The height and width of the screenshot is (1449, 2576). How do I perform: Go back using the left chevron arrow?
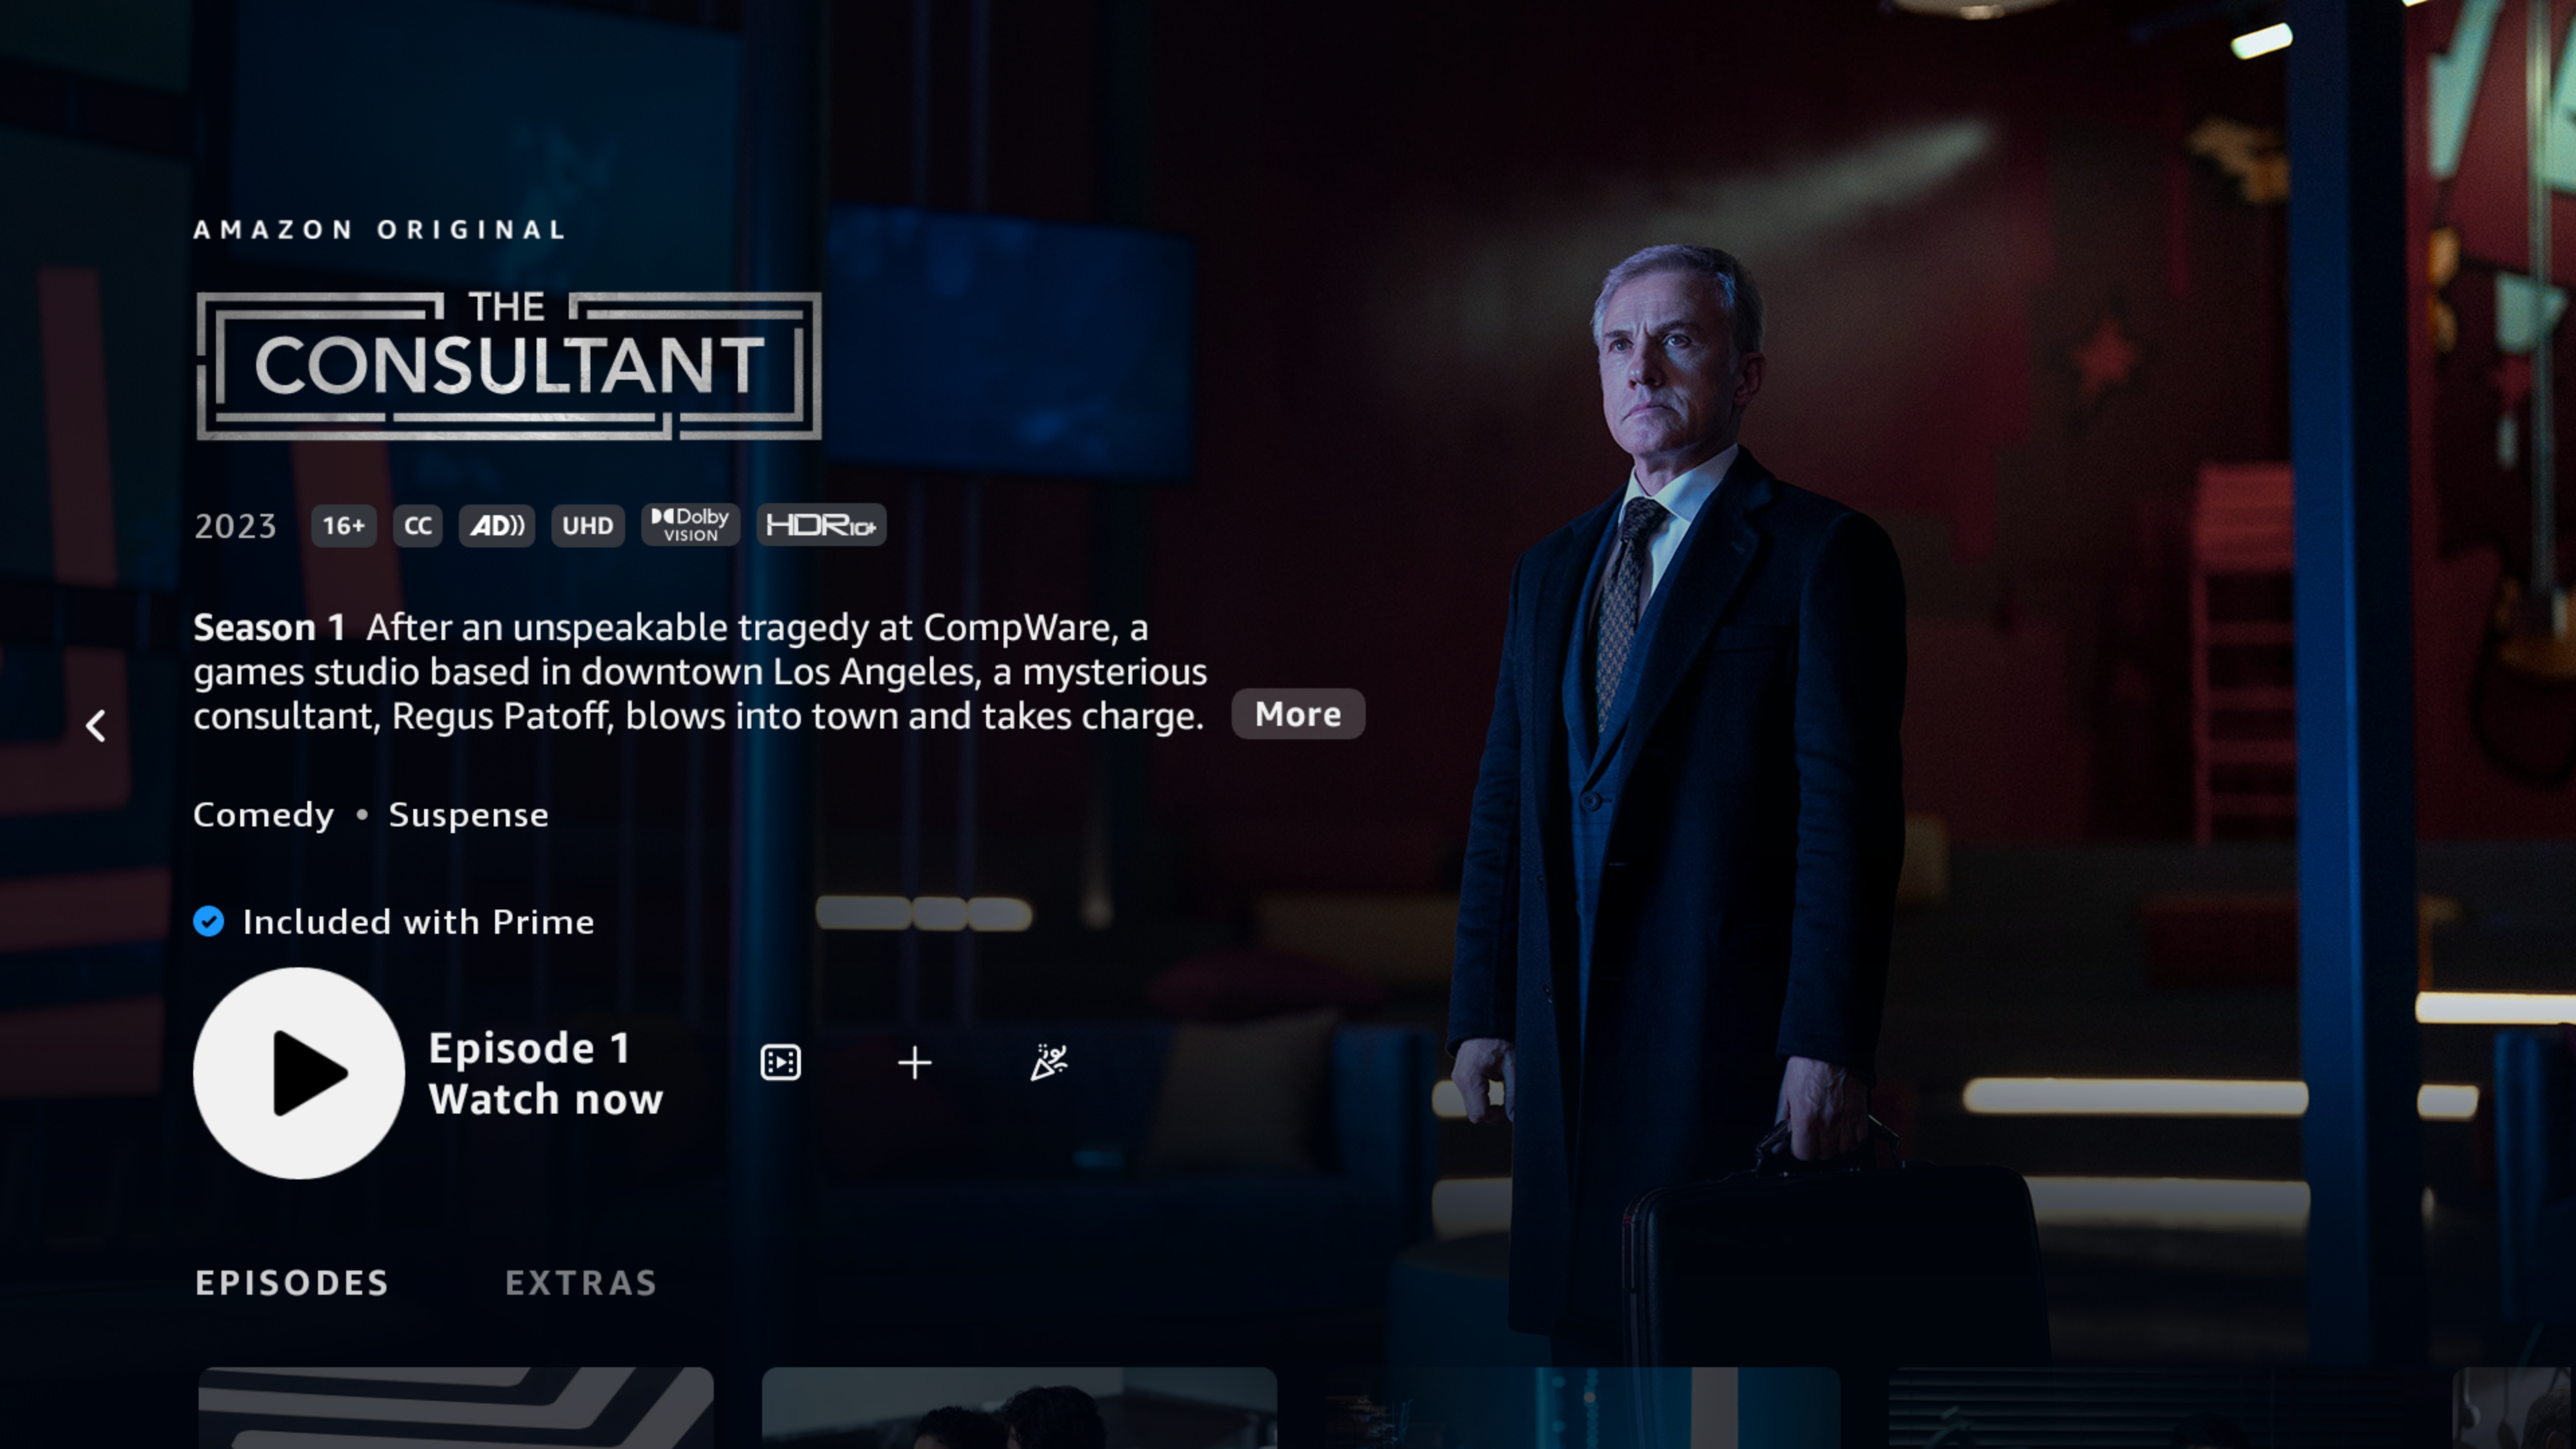coord(96,725)
